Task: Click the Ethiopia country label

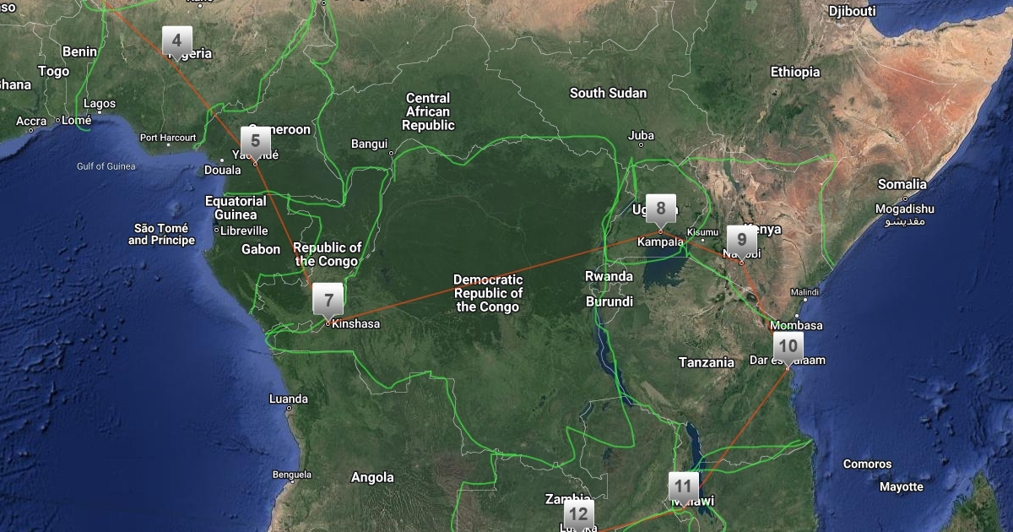Action: point(795,72)
